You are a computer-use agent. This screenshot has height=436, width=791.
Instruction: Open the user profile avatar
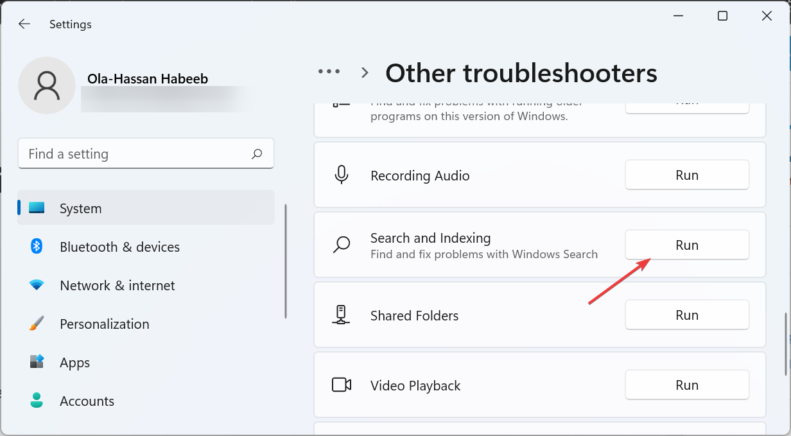point(46,85)
